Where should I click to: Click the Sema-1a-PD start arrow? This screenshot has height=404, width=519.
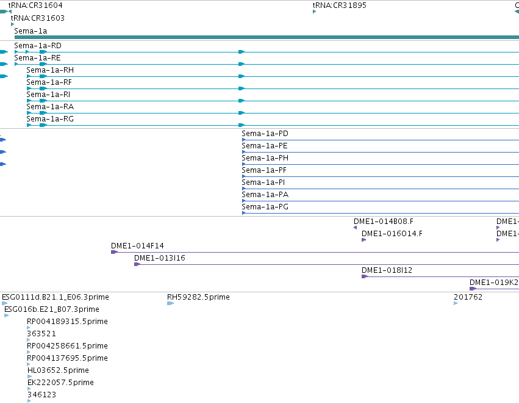tap(243, 140)
